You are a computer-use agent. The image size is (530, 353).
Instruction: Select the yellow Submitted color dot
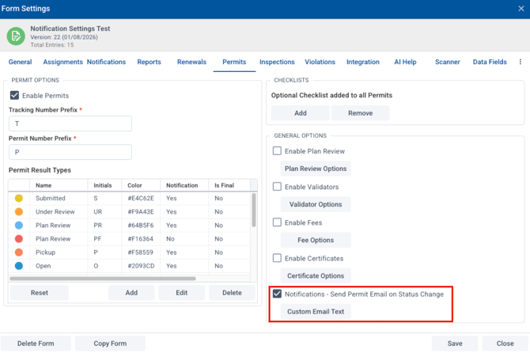tap(19, 199)
